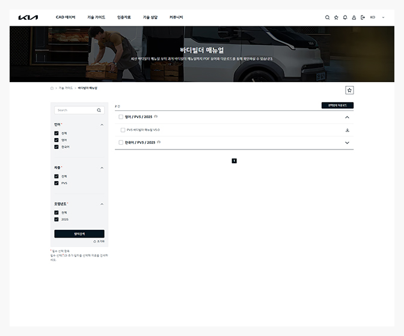This screenshot has width=404, height=336.
Task: Bookmark this page with boxed star icon
Action: click(349, 90)
